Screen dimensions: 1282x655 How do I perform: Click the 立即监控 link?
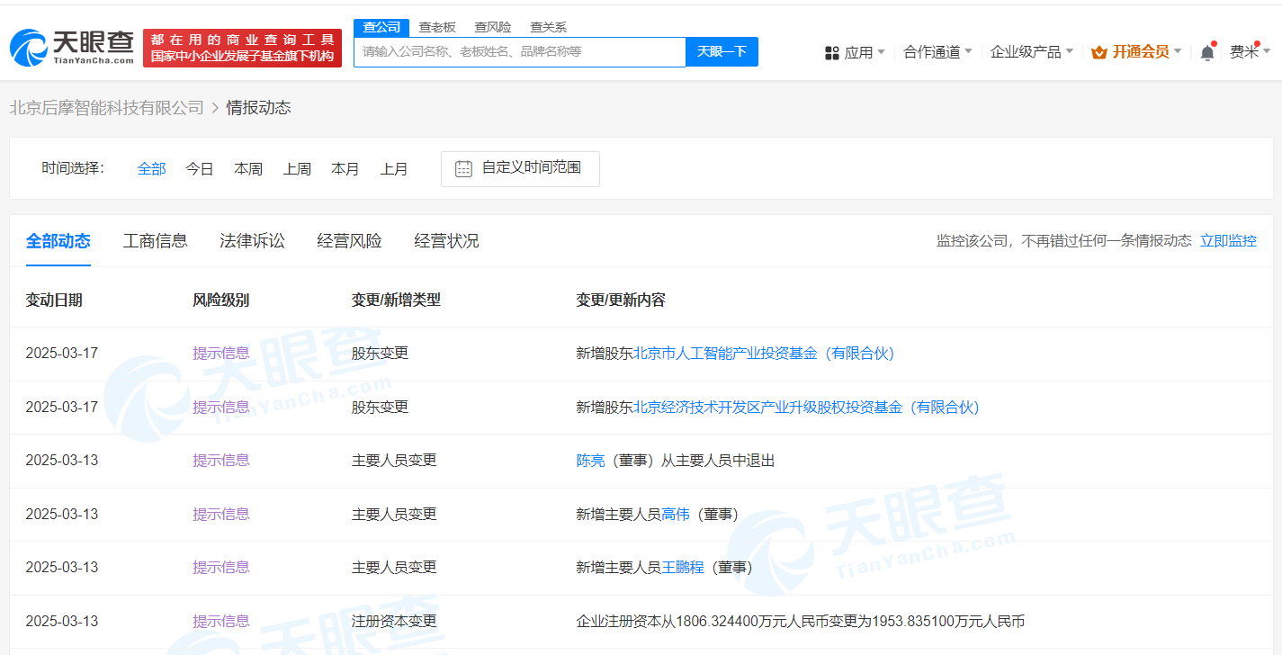point(1228,241)
